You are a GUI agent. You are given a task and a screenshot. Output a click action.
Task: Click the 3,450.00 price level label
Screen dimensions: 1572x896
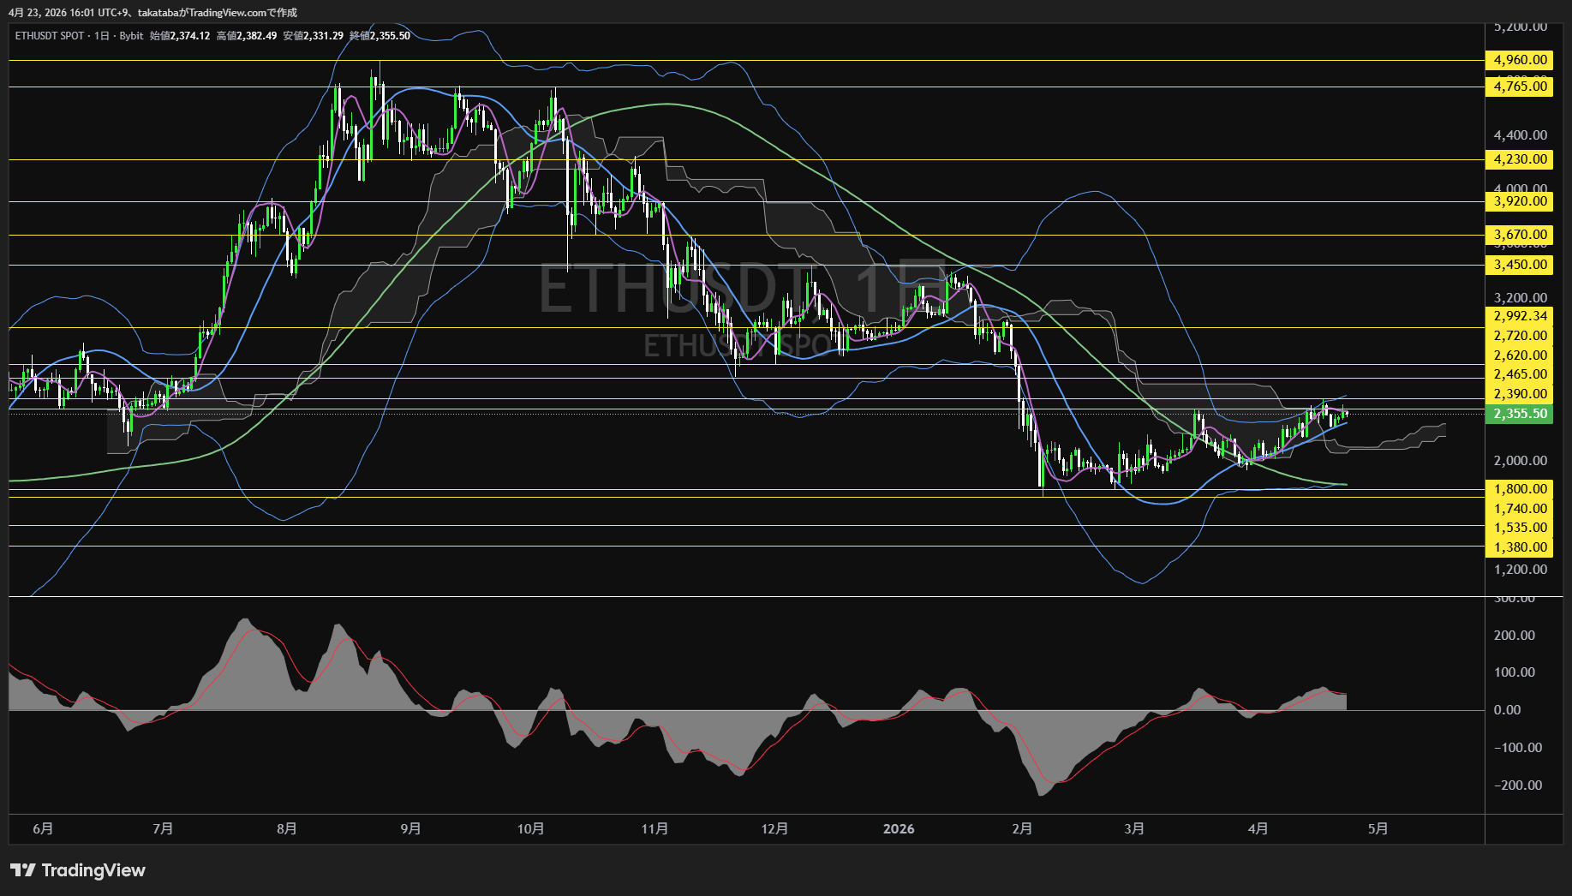[x=1520, y=265]
